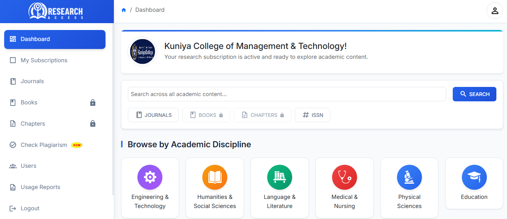Screen dimensions: 507x219
Task: Select the Engineering & Technology gear icon
Action: tap(150, 177)
